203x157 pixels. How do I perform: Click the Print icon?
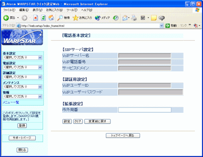tap(134, 18)
